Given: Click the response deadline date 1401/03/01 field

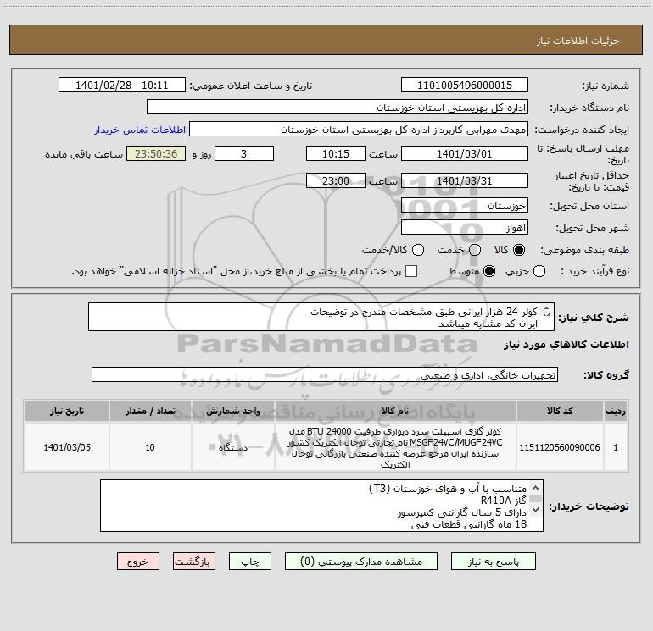Looking at the screenshot, I should [465, 154].
